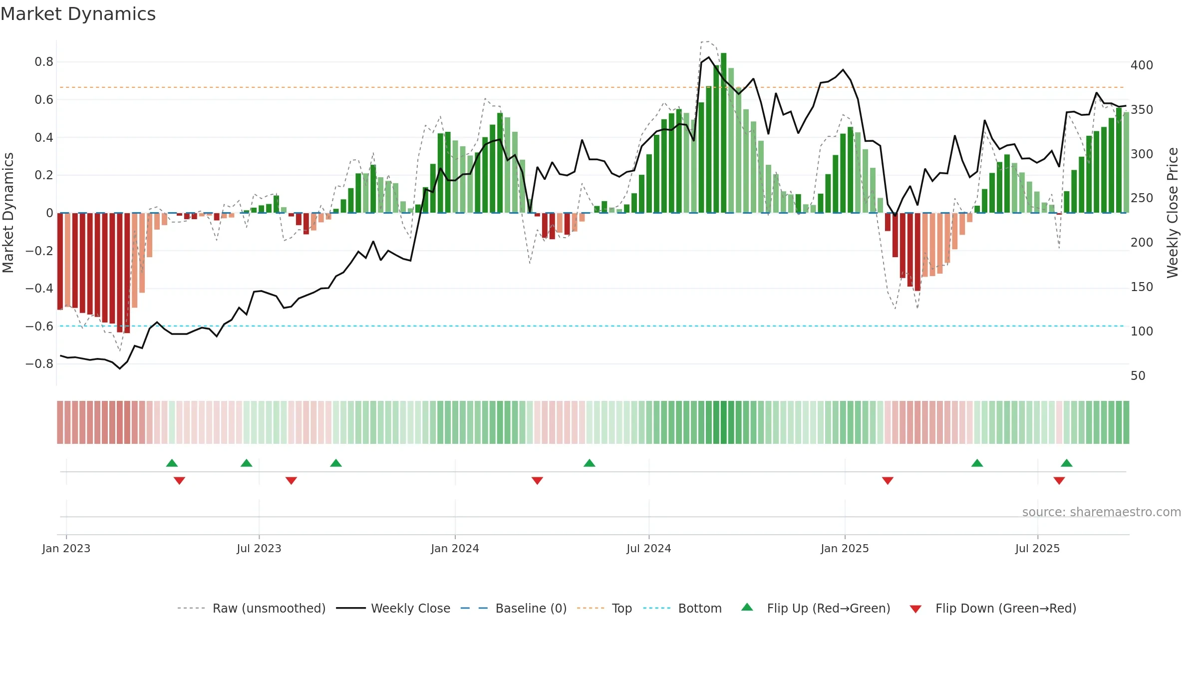The height and width of the screenshot is (674, 1198).
Task: Click the tallest dark green bar above 0.8
Action: coord(724,133)
